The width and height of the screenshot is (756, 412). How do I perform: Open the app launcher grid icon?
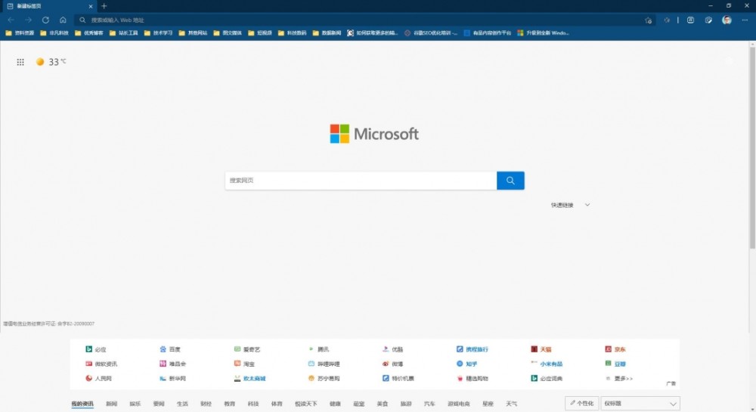pyautogui.click(x=20, y=62)
